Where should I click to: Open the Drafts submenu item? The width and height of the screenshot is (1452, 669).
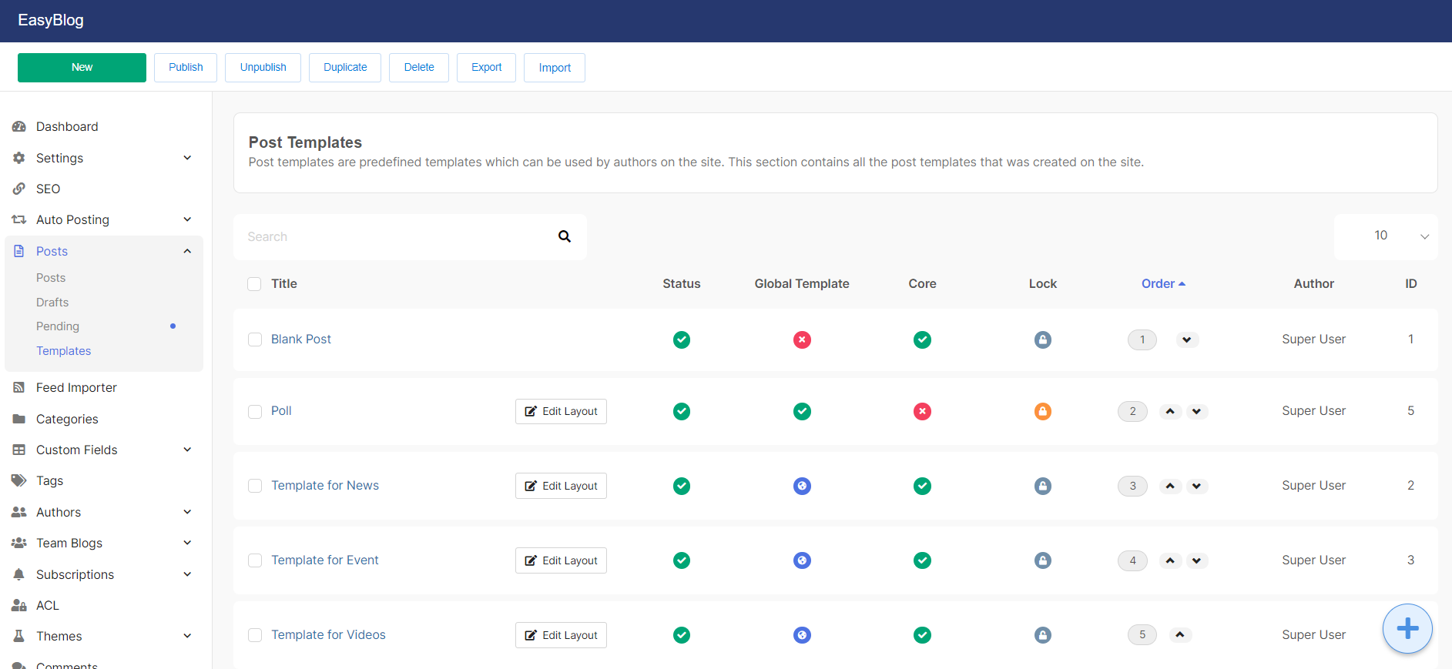[x=52, y=302]
